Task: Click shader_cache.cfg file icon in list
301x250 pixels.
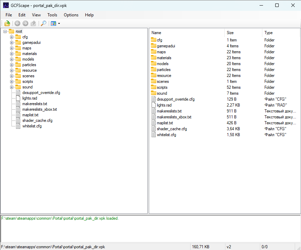Action: 154,129
